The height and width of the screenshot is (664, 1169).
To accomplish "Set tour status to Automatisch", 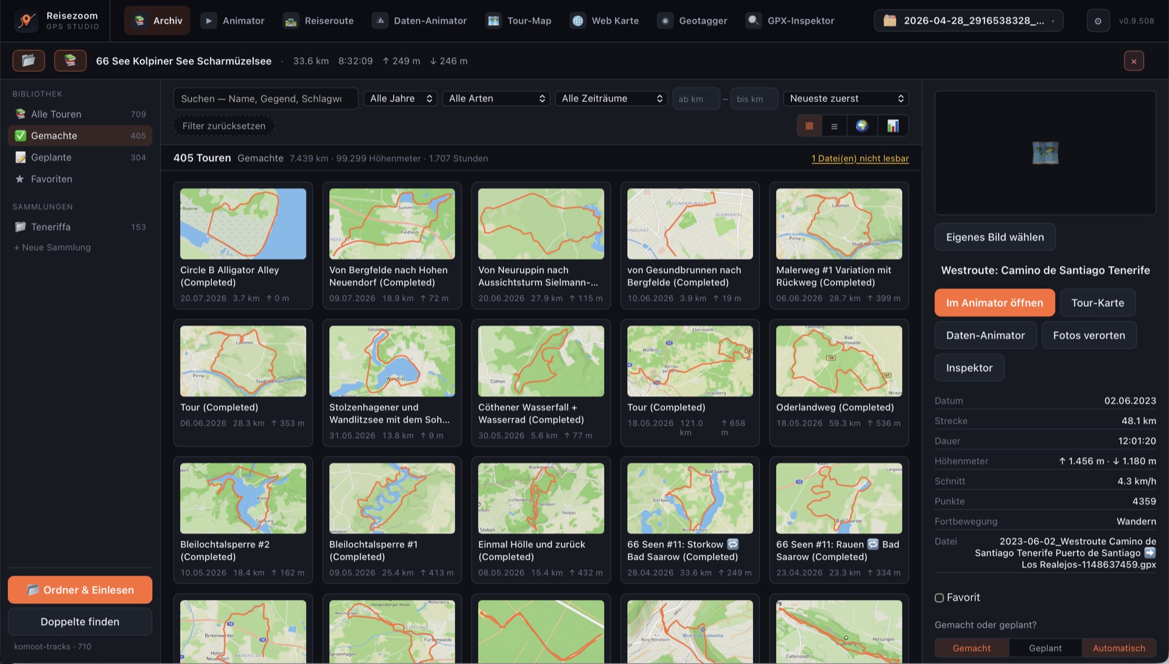I will 1119,648.
